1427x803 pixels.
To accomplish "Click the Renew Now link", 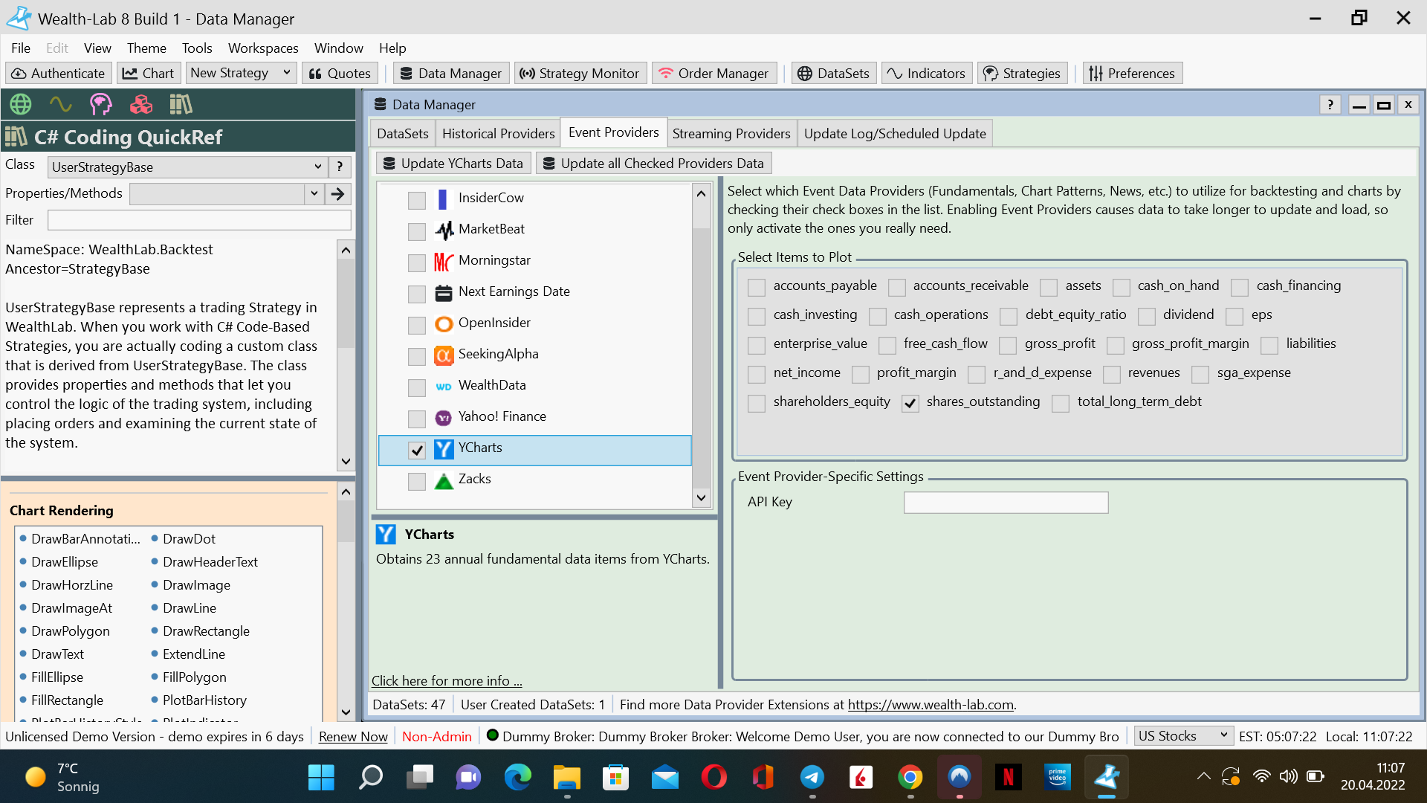I will [x=353, y=737].
